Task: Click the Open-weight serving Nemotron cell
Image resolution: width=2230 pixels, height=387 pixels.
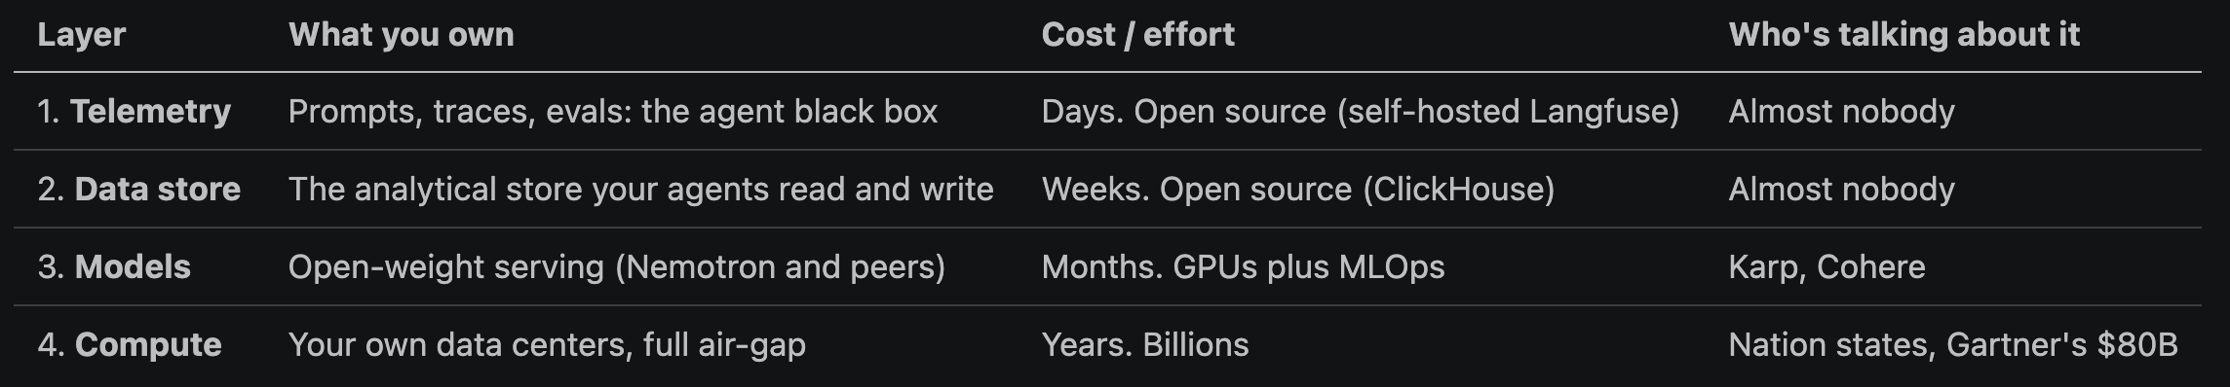Action: tap(617, 266)
